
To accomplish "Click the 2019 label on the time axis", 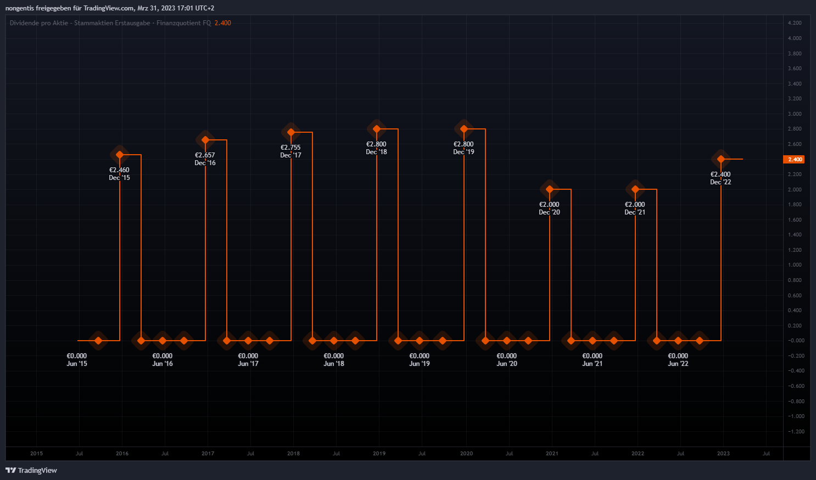I will (x=379, y=454).
